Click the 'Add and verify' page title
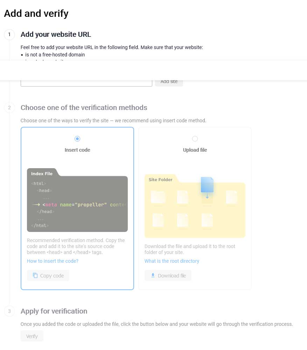307x350 pixels. click(x=36, y=13)
